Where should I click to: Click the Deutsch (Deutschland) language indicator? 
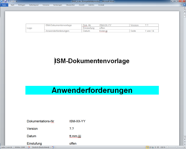[41, 147]
